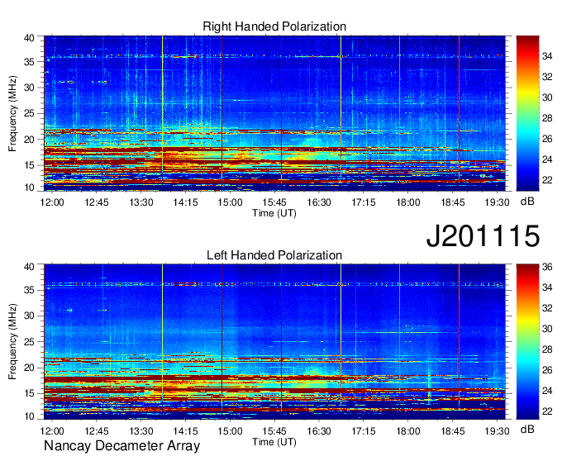Click the 15:00 tick under the Left Handed plot
The image size is (562, 456).
click(230, 431)
